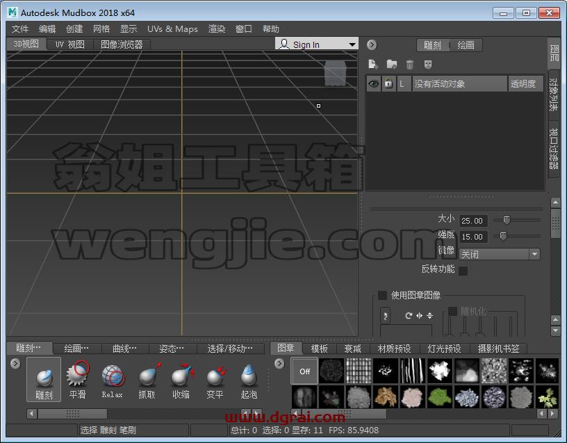Image resolution: width=567 pixels, height=443 pixels.
Task: Click the 大小 size slider handle
Action: point(507,219)
